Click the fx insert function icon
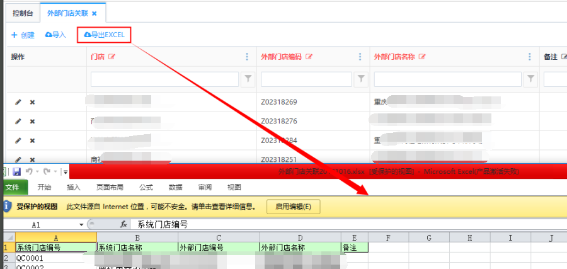The image size is (567, 269). click(x=123, y=224)
